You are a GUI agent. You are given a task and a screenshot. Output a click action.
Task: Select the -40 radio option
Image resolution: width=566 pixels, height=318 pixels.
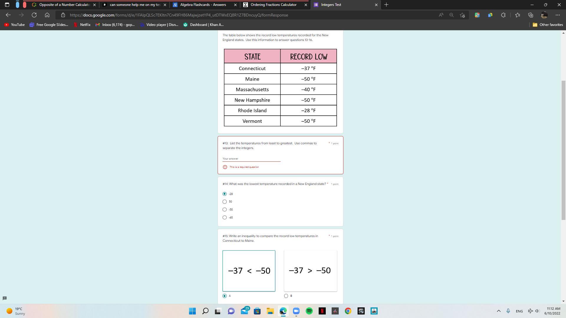[x=225, y=218]
